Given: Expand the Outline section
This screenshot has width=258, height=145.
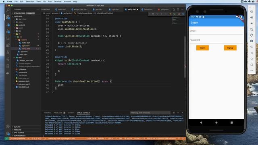Looking at the screenshot, I should click(17, 127).
